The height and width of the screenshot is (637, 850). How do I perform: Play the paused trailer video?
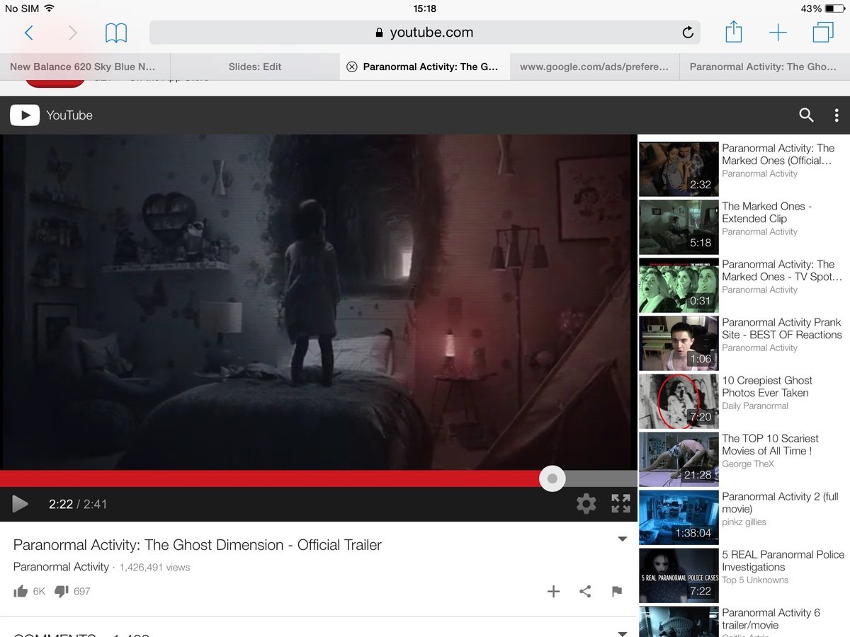[x=20, y=504]
